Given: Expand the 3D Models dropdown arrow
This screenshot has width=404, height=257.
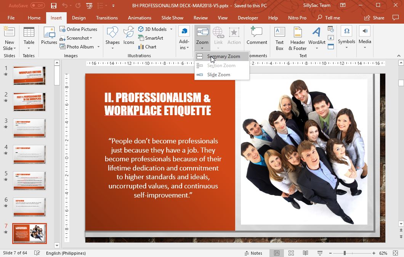Looking at the screenshot, I should coord(171,29).
